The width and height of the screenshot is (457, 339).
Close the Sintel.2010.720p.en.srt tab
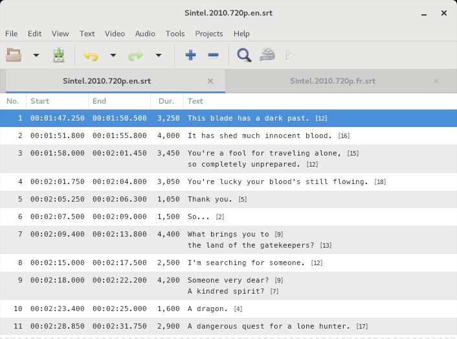click(210, 81)
